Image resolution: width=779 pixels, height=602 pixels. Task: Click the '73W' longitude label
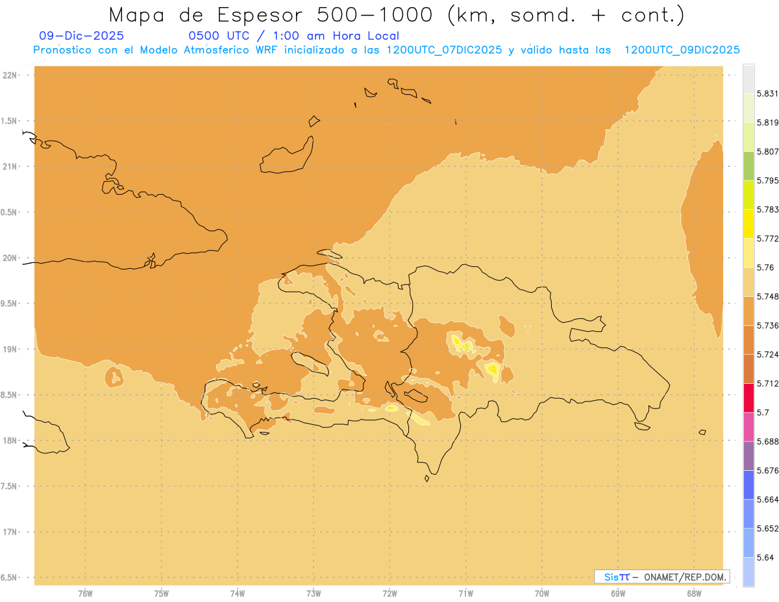click(314, 593)
